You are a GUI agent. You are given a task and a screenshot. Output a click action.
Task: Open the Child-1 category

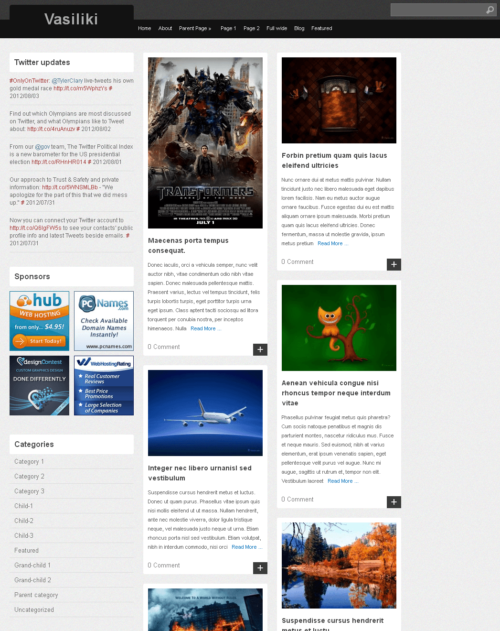click(24, 506)
